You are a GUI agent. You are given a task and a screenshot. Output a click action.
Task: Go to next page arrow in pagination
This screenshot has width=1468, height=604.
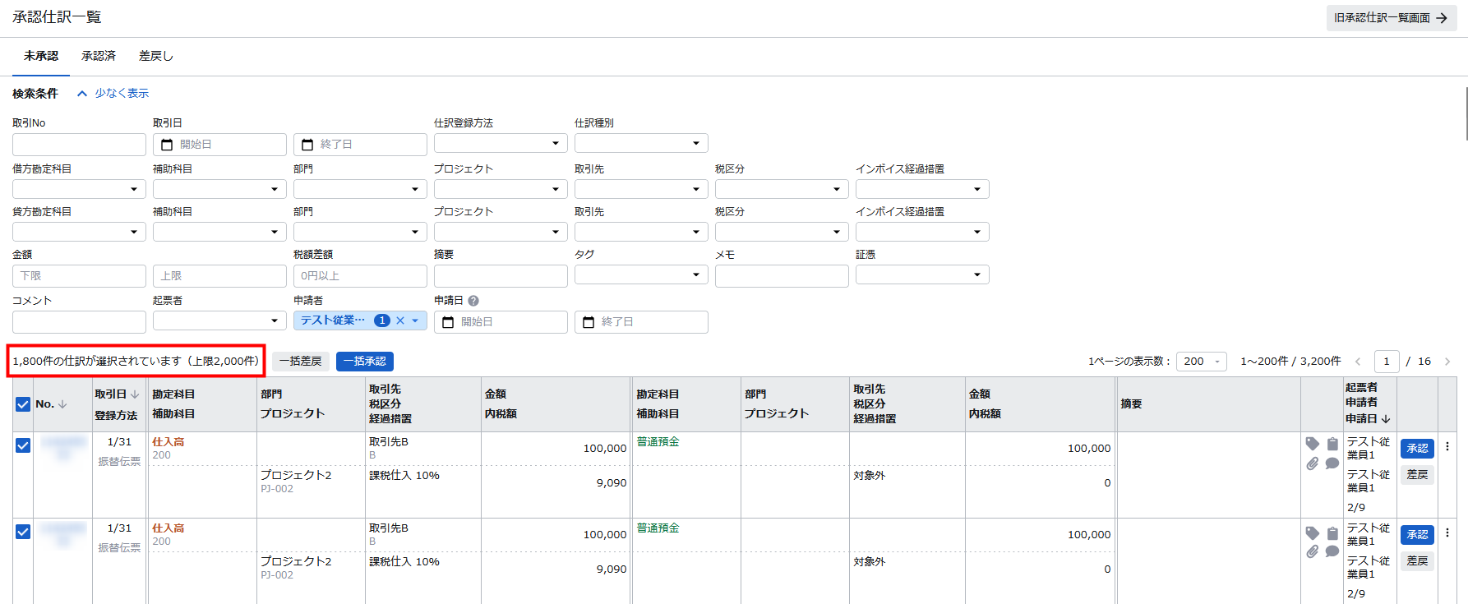[1447, 362]
